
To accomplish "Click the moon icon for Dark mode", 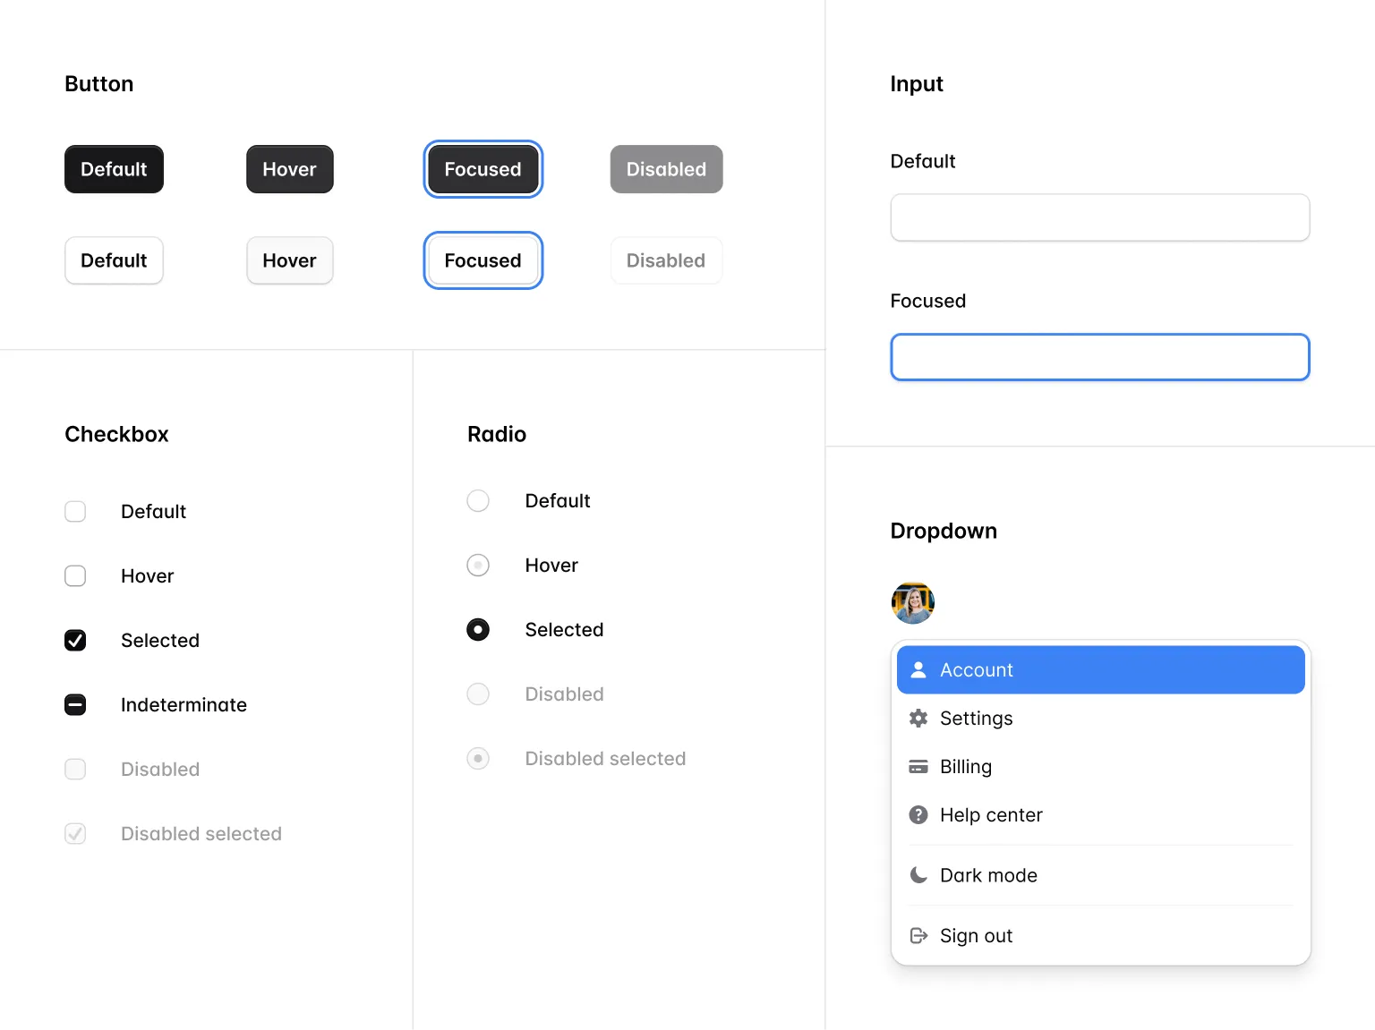I will click(918, 875).
